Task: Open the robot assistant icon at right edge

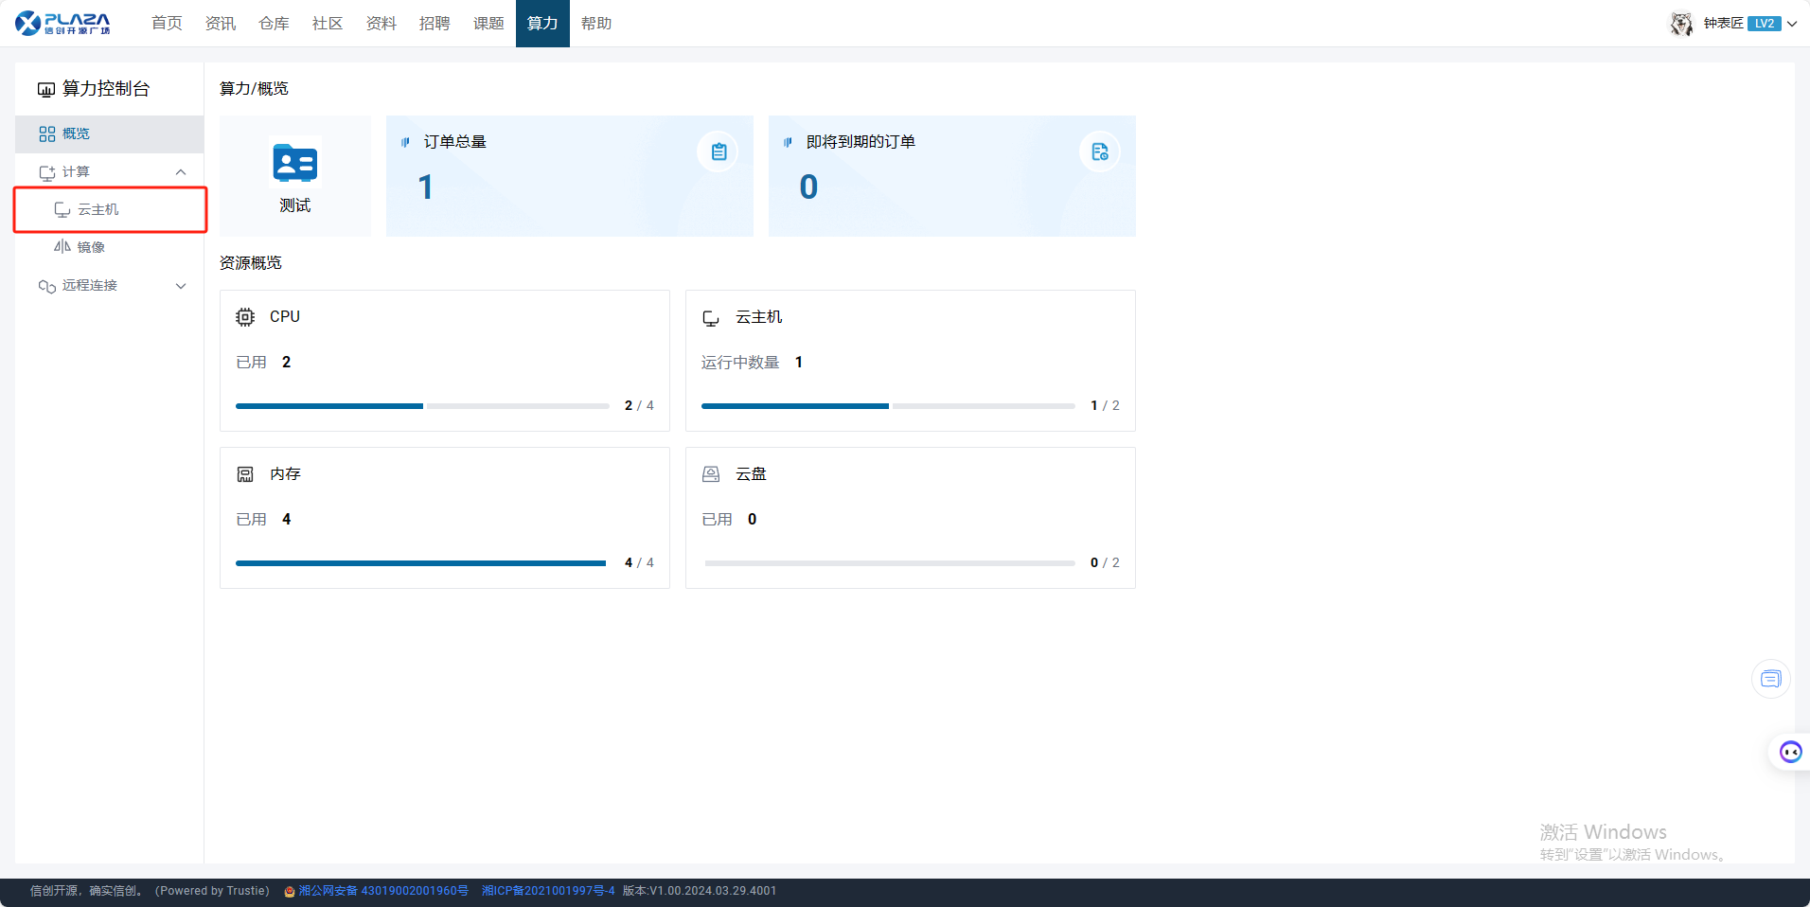Action: 1790,752
